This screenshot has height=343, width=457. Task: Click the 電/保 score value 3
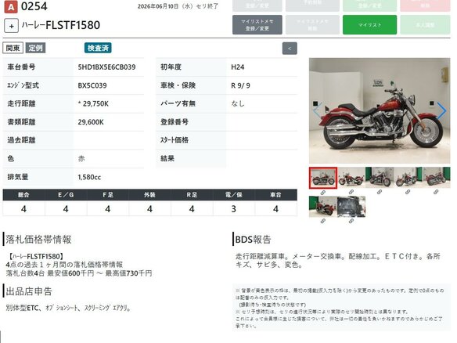(234, 209)
